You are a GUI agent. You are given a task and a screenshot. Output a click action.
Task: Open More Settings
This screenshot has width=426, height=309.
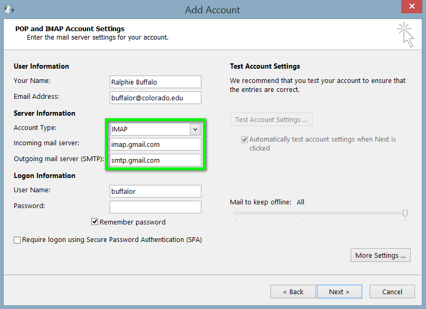[380, 255]
